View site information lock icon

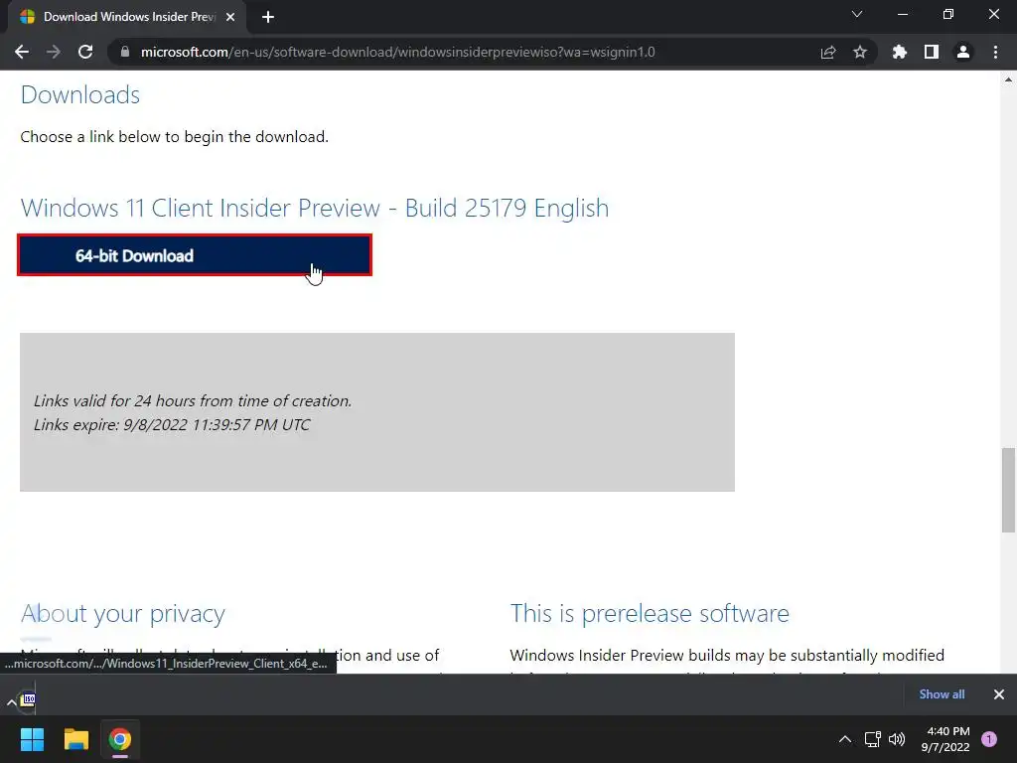[125, 52]
